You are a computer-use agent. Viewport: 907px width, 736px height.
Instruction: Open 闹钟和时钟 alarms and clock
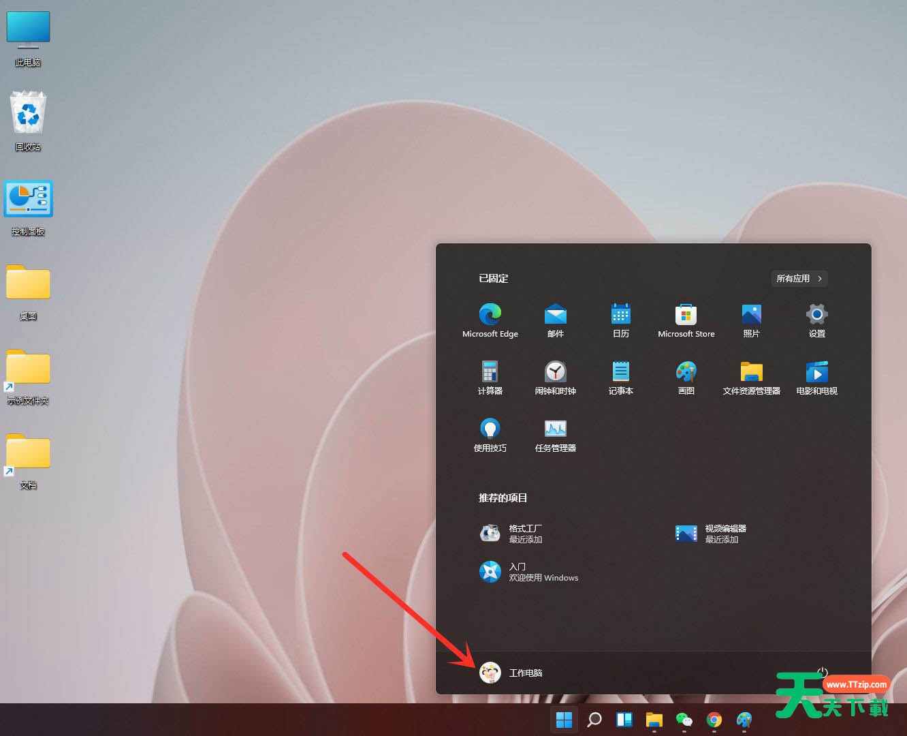click(556, 378)
